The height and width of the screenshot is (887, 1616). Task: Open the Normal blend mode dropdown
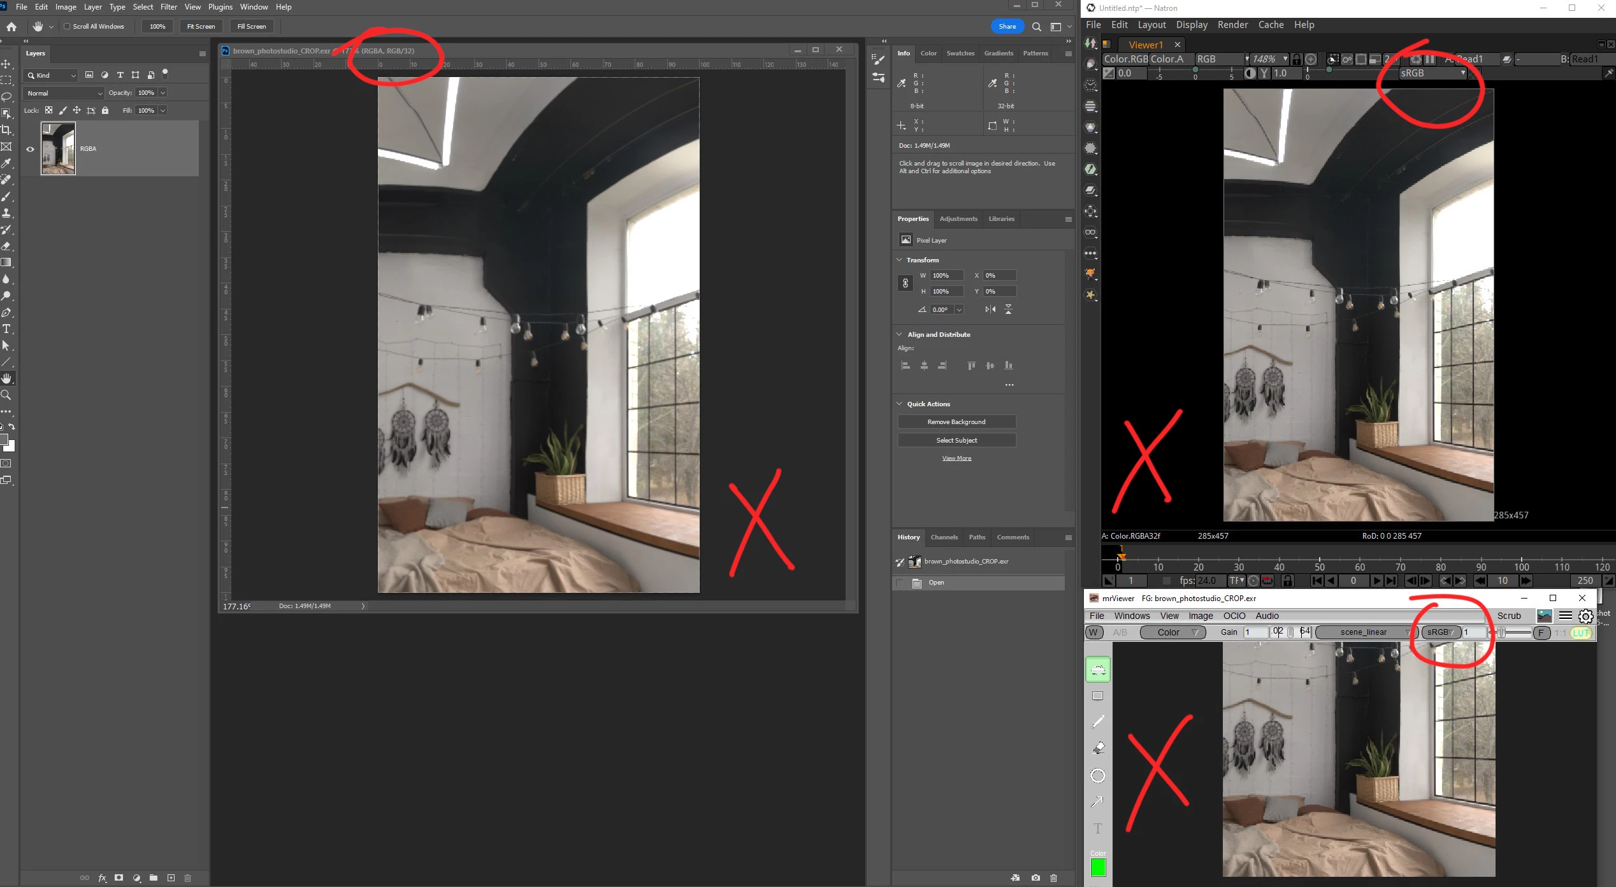tap(64, 93)
